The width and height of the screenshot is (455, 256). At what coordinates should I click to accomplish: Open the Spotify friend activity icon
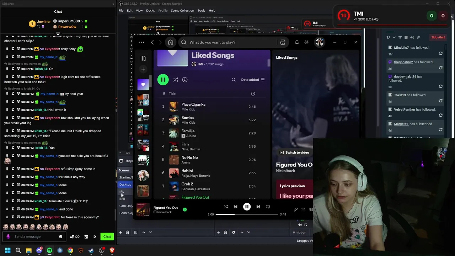[306, 42]
